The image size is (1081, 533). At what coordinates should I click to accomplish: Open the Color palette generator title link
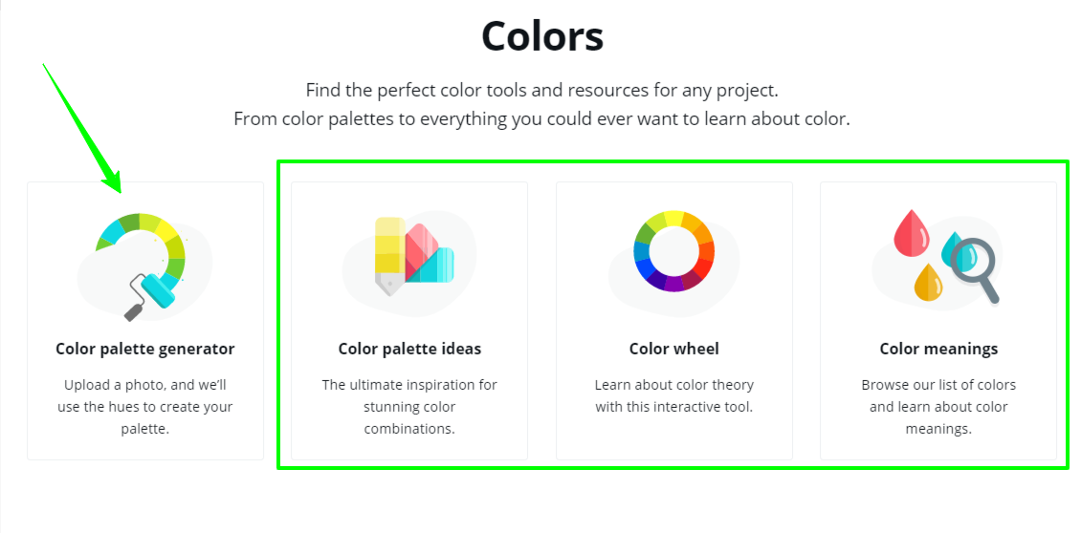[x=145, y=349]
